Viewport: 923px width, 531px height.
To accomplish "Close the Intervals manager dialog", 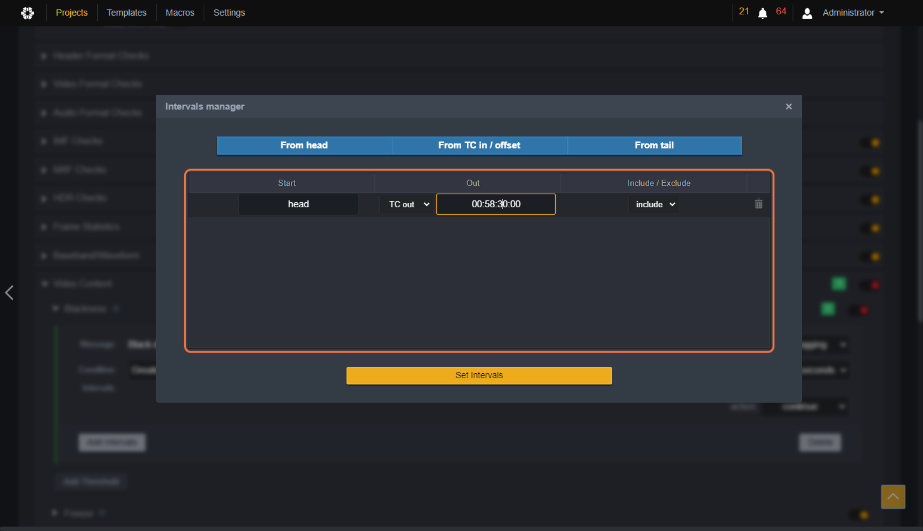I will pyautogui.click(x=789, y=106).
